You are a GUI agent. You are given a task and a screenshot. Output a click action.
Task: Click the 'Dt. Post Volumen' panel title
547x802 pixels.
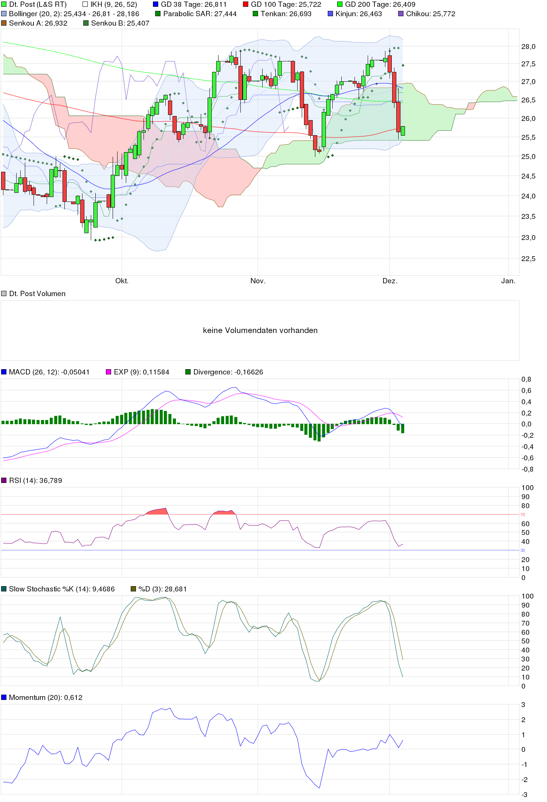pyautogui.click(x=37, y=294)
